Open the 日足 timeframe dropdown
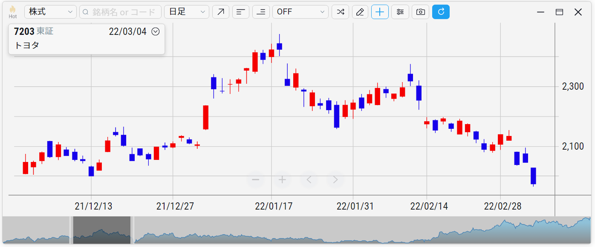Screen dimensions: 595x247 coord(187,12)
